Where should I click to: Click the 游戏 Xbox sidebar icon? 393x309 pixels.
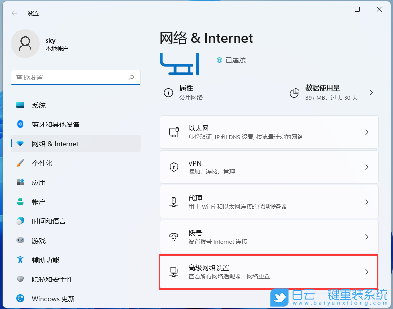point(20,241)
